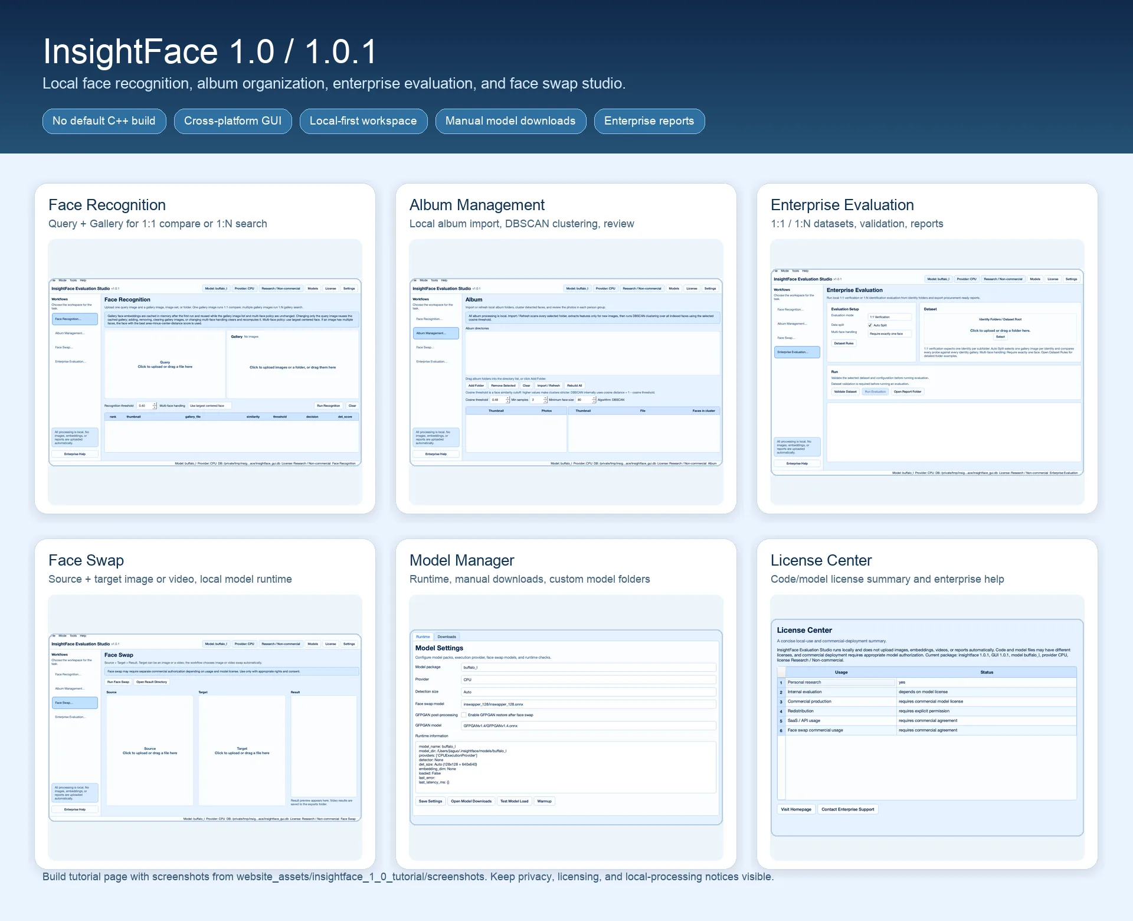Click the 'Face swap commercial usage' row
This screenshot has width=1133, height=921.
927,730
